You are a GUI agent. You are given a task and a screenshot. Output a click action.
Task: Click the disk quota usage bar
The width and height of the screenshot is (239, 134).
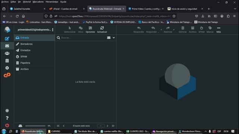35,126
